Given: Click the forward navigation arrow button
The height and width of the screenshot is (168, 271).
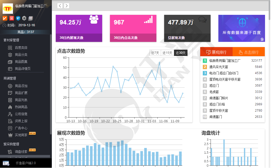Looking at the screenshot, I should pyautogui.click(x=67, y=6).
